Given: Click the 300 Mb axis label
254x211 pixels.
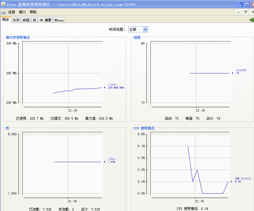Looking at the screenshot, I should (11, 43).
